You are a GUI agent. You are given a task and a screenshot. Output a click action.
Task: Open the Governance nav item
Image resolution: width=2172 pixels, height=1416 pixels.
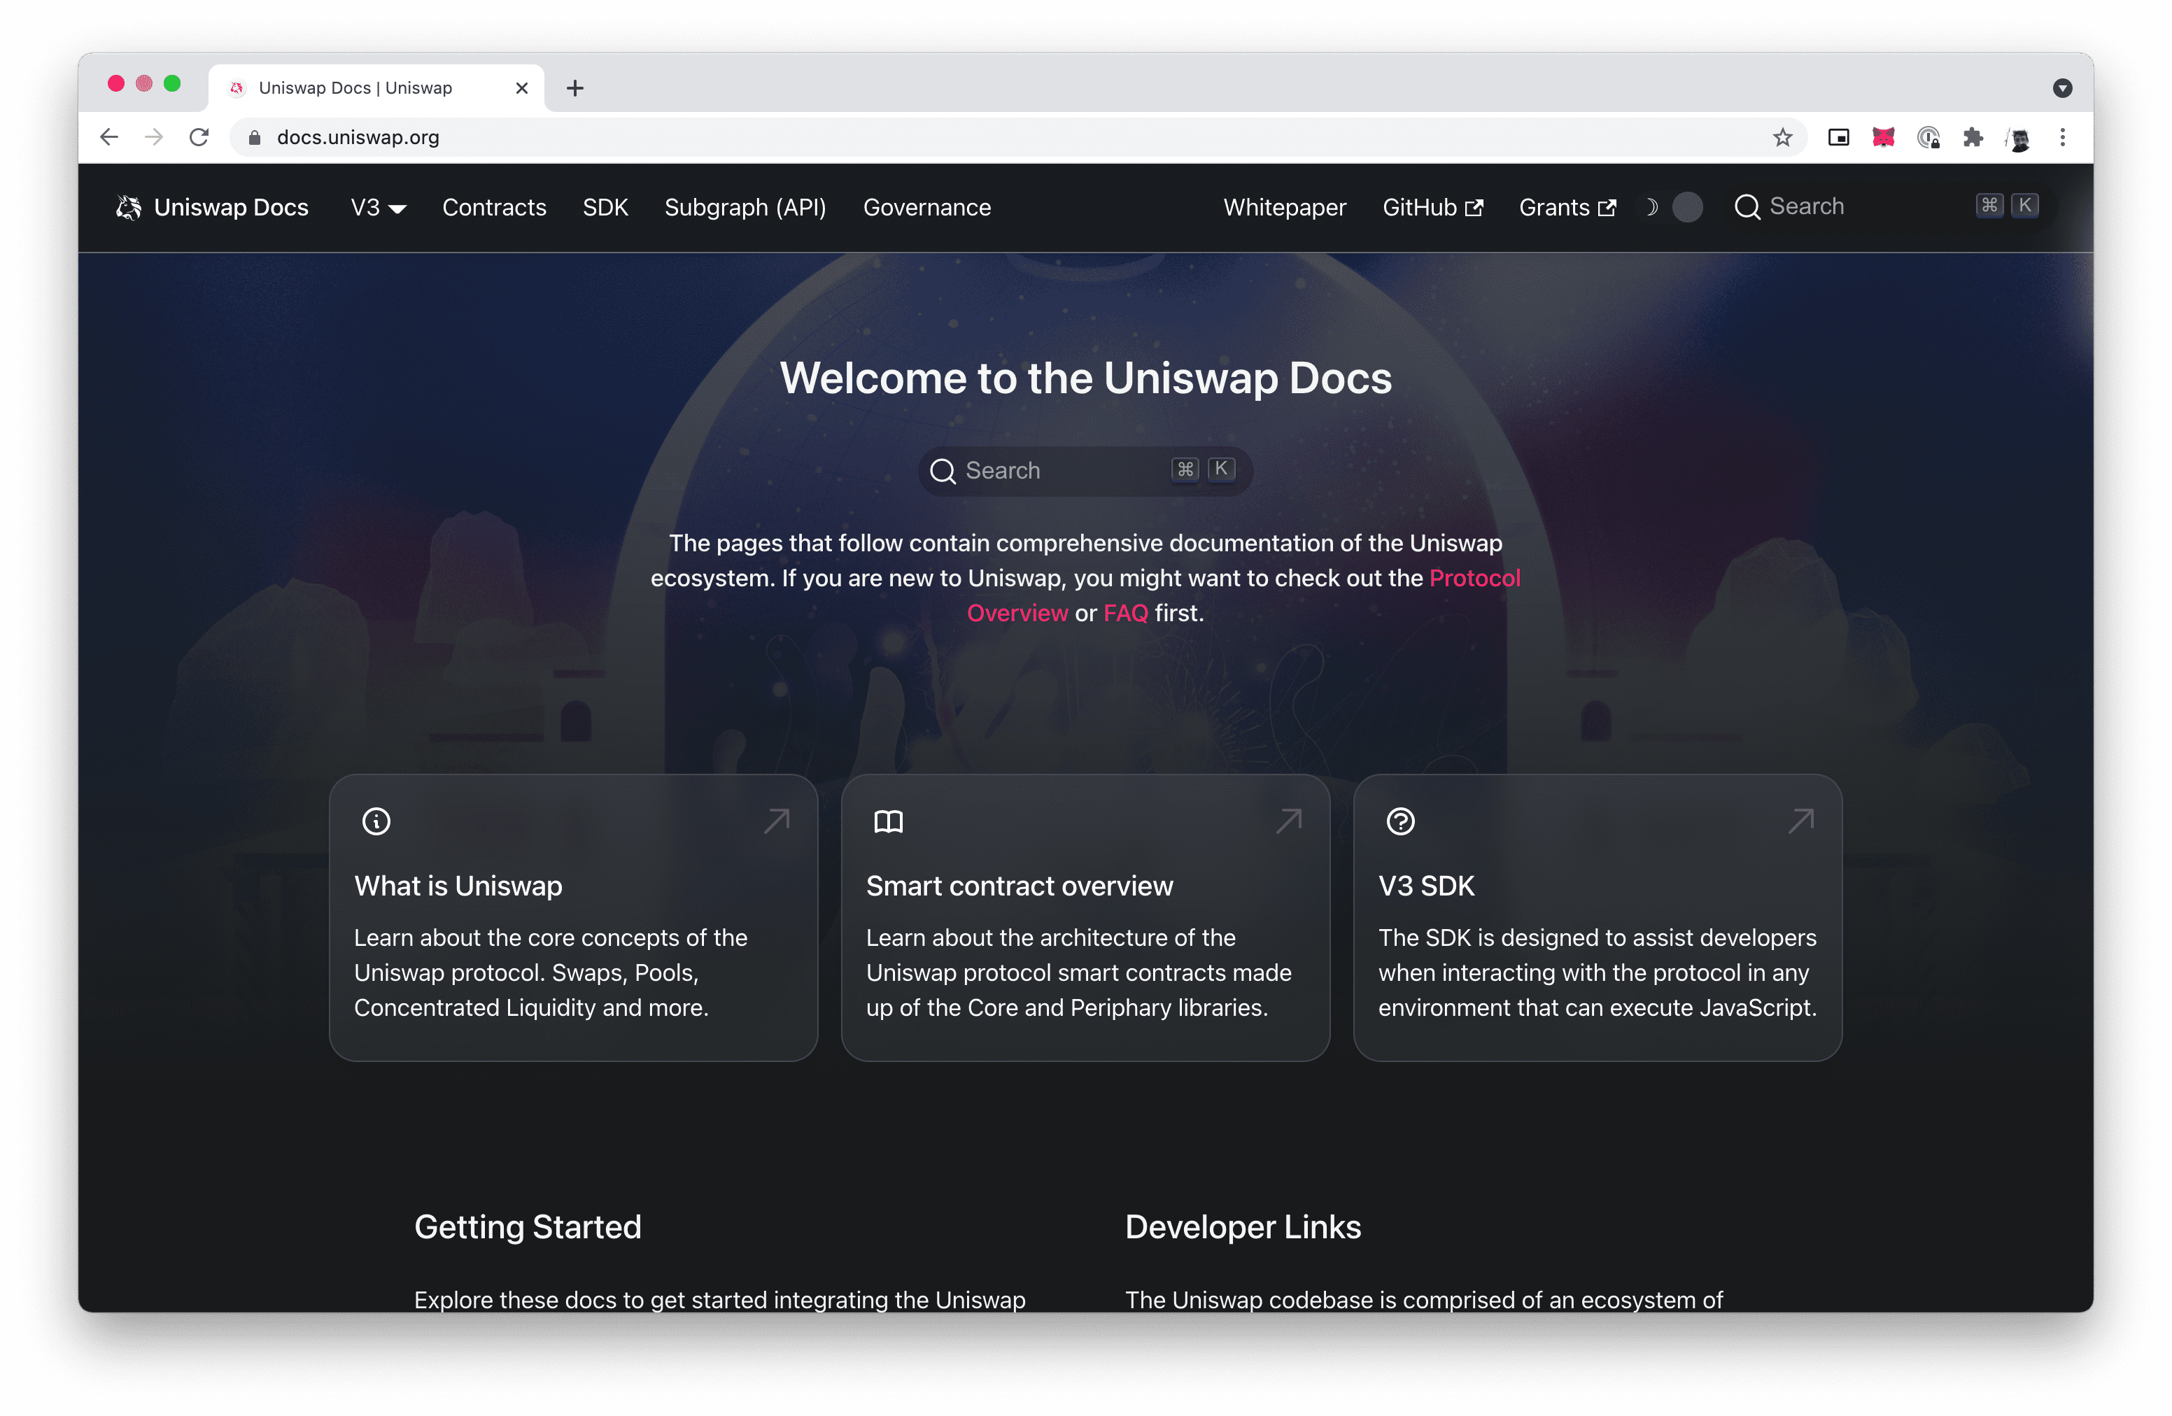pyautogui.click(x=926, y=208)
